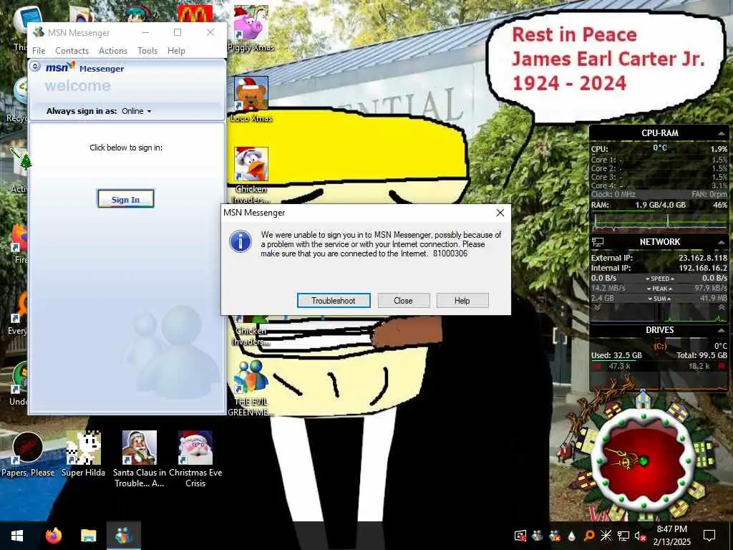Click the orange magnifier tray icon
The width and height of the screenshot is (733, 550).
(x=589, y=536)
